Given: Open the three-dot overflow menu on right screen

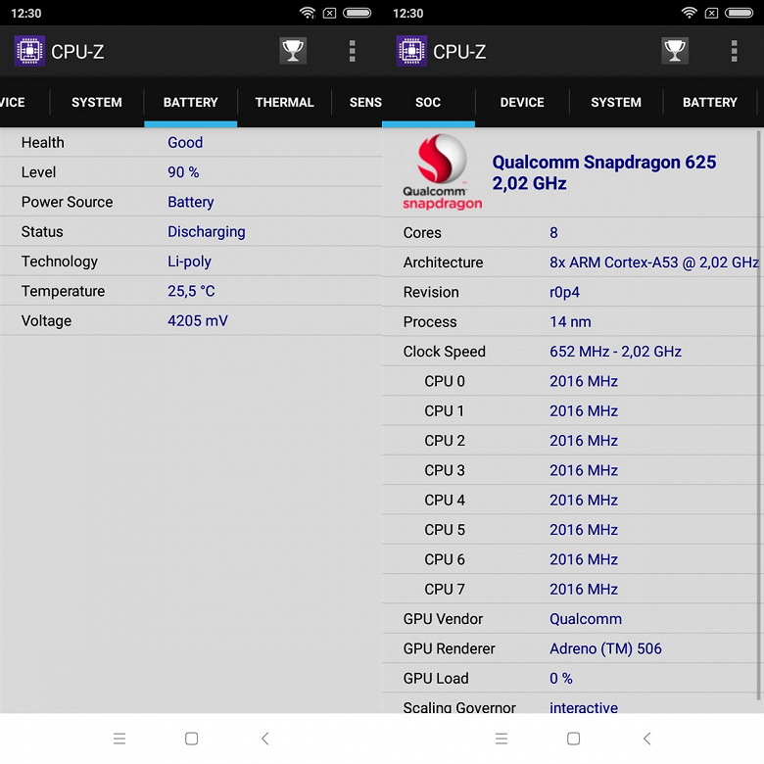Looking at the screenshot, I should (734, 51).
